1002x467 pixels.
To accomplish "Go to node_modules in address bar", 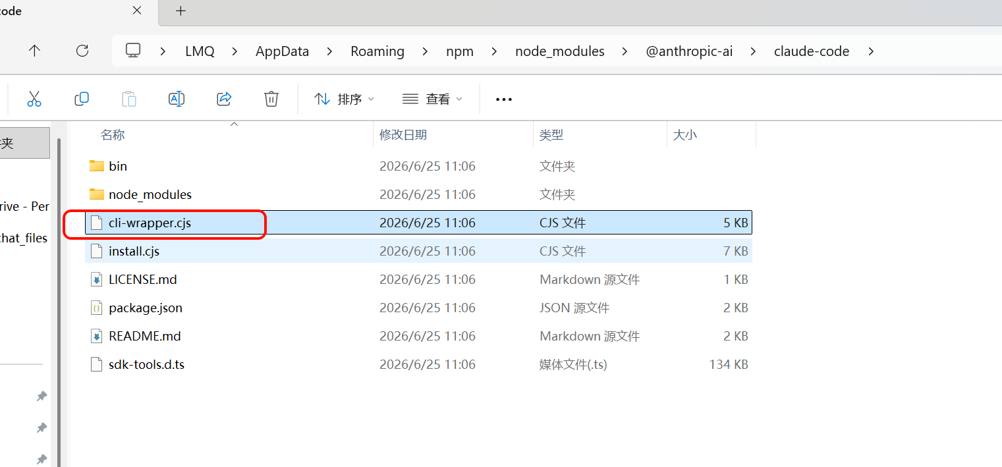I will [x=560, y=51].
